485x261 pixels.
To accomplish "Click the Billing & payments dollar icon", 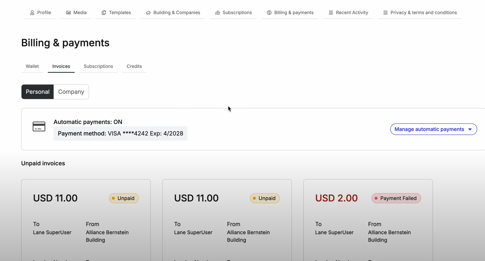I will coord(269,13).
